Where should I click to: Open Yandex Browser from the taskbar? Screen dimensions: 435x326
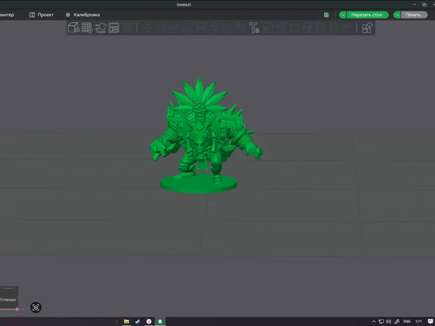149,321
